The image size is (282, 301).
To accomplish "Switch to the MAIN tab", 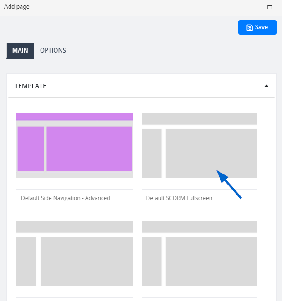I will tap(20, 51).
